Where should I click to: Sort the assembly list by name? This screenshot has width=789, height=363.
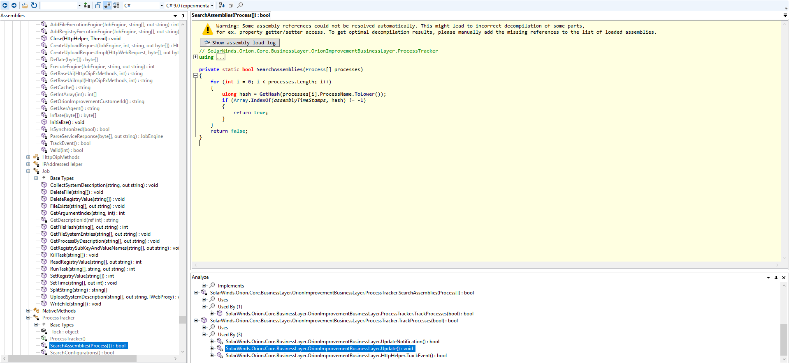[222, 5]
